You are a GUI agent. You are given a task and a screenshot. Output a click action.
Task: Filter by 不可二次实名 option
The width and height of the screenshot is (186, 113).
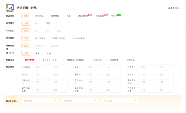(59, 38)
